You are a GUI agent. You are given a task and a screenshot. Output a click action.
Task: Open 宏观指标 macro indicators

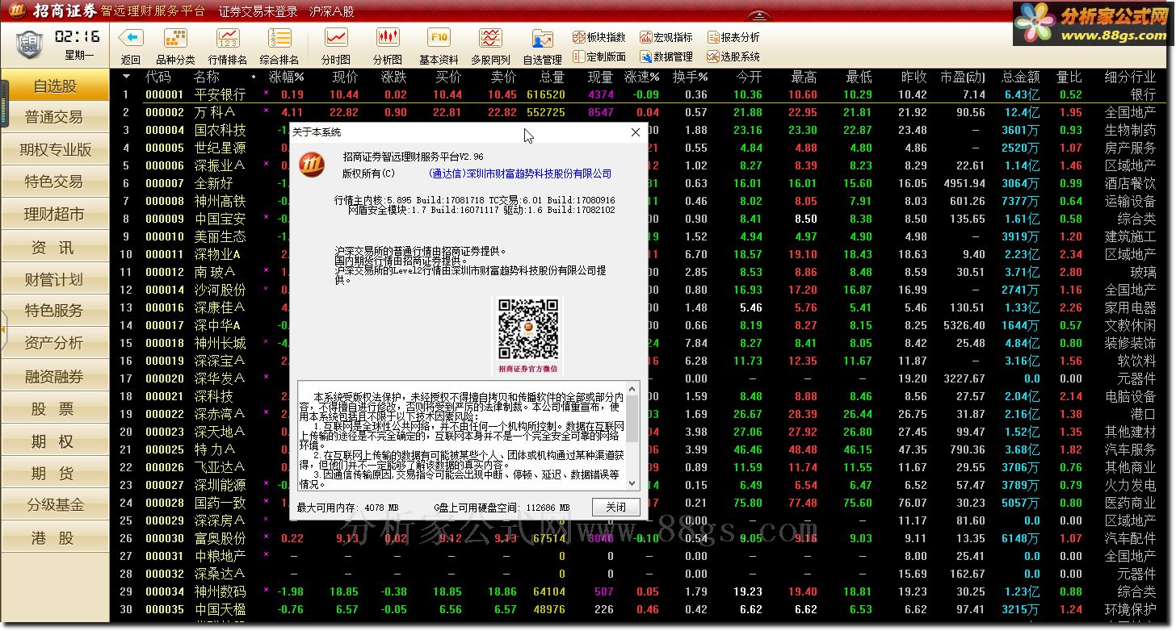(666, 37)
